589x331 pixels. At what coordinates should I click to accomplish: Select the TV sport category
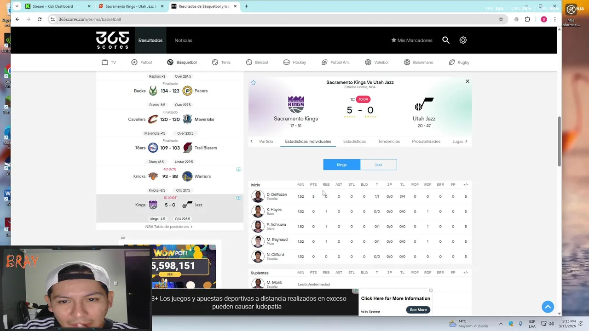pyautogui.click(x=109, y=62)
